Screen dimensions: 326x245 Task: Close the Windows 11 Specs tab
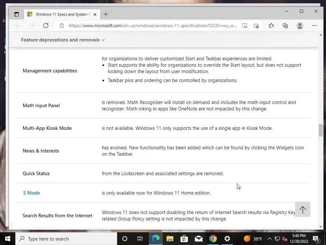point(95,14)
